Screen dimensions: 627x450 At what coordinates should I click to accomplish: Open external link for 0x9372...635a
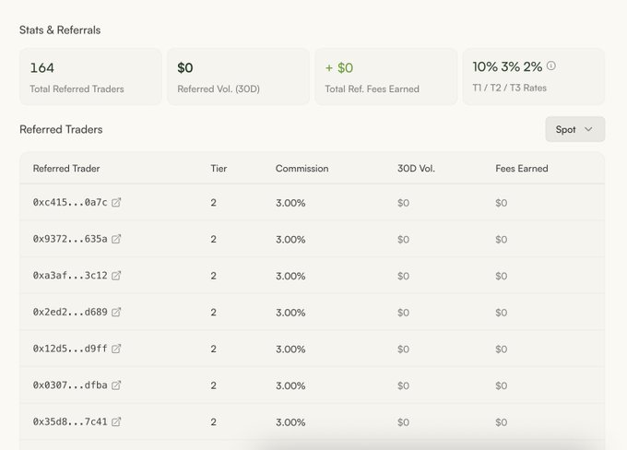(x=116, y=239)
